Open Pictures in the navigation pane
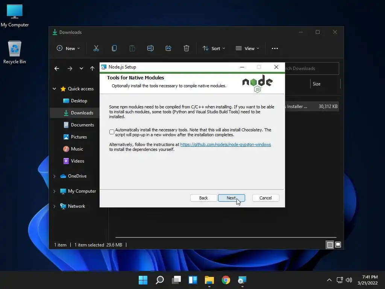The width and height of the screenshot is (385, 289). [75, 137]
